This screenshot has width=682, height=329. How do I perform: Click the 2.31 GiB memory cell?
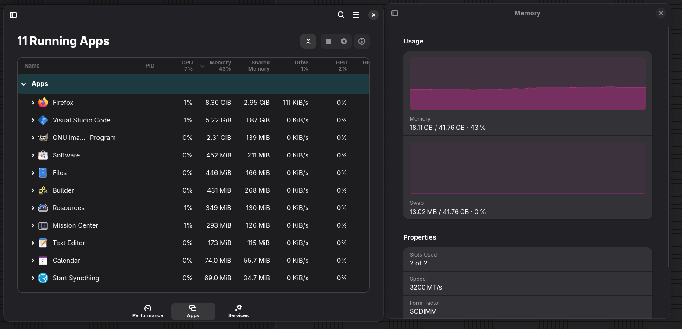[x=219, y=138]
